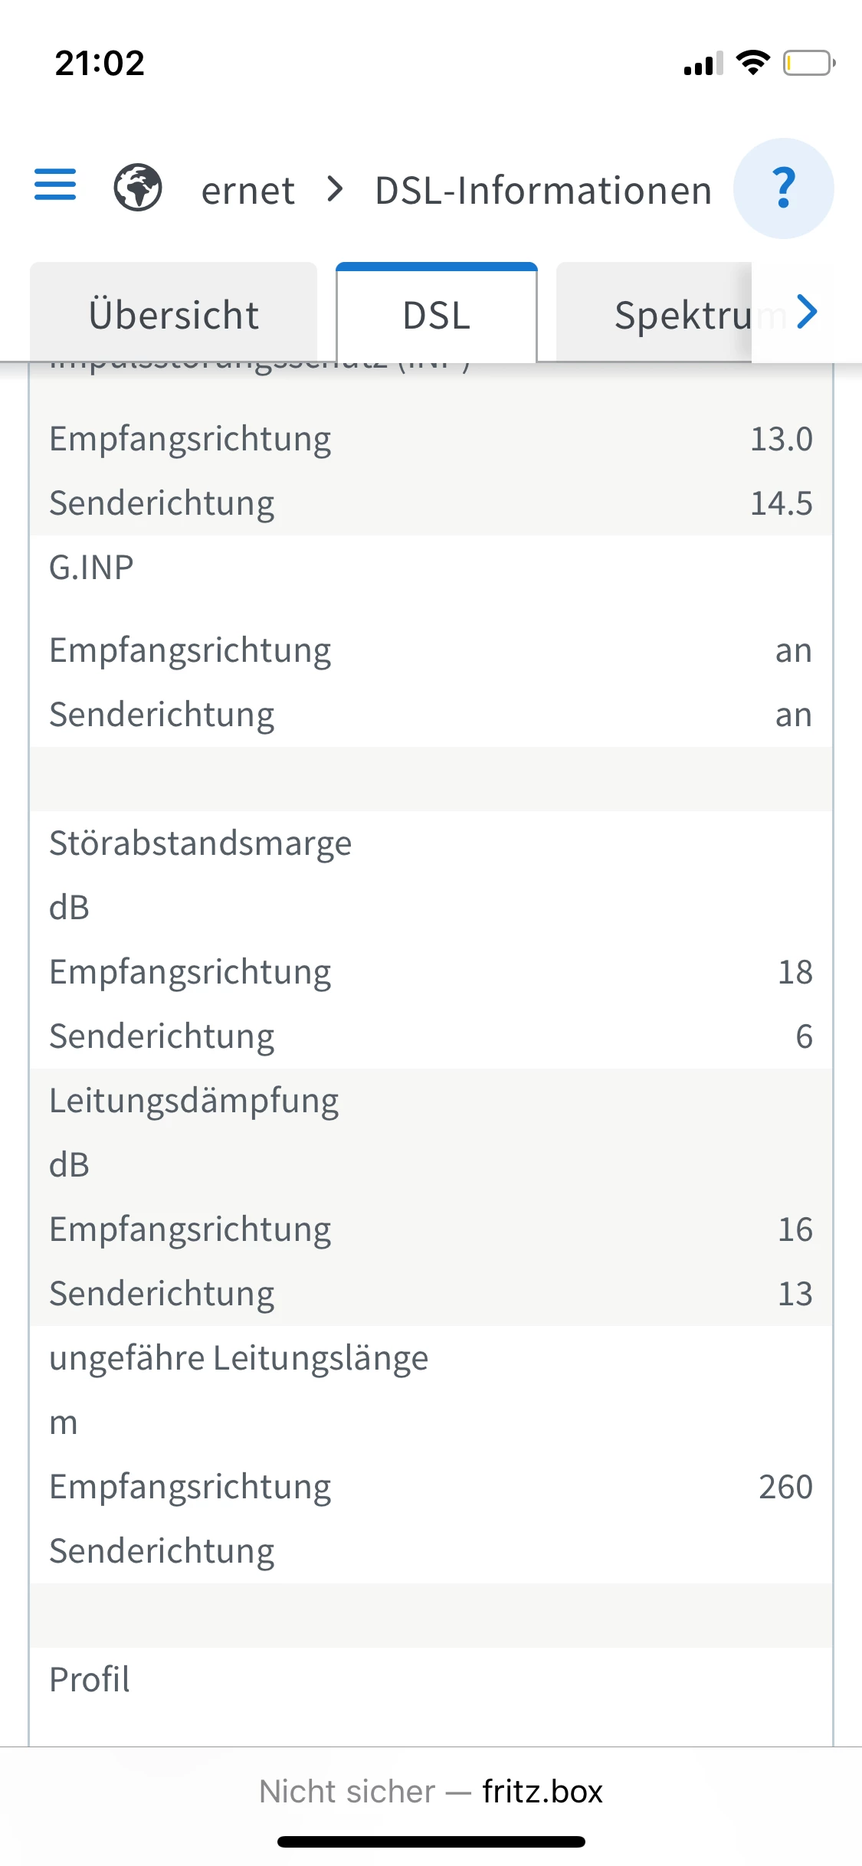This screenshot has height=1866, width=862.
Task: Tap the Störabstandsmarge row heading
Action: pyautogui.click(x=201, y=843)
